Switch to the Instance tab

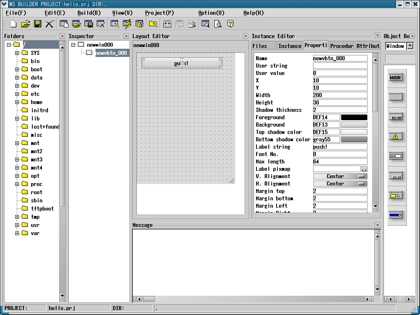tap(290, 46)
